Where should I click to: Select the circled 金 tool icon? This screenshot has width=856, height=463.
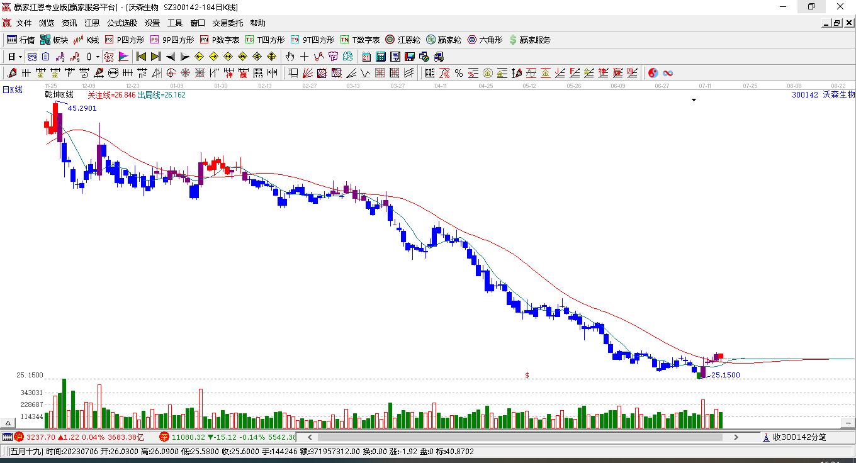pos(487,73)
